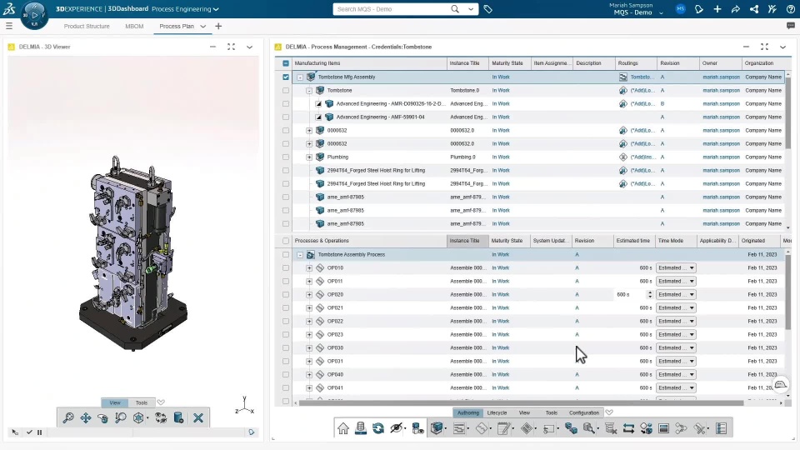Image resolution: width=800 pixels, height=450 pixels.
Task: Open the Time Mode dropdown for OP010
Action: (676, 267)
